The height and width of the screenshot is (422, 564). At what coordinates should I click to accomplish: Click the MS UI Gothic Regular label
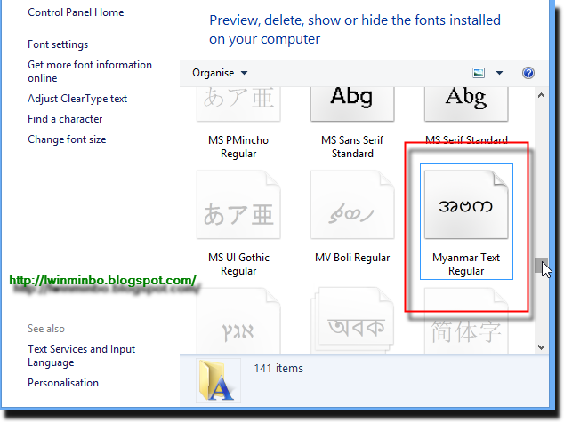[238, 264]
